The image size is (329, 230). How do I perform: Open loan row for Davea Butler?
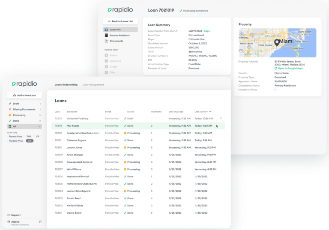[x=138, y=213]
